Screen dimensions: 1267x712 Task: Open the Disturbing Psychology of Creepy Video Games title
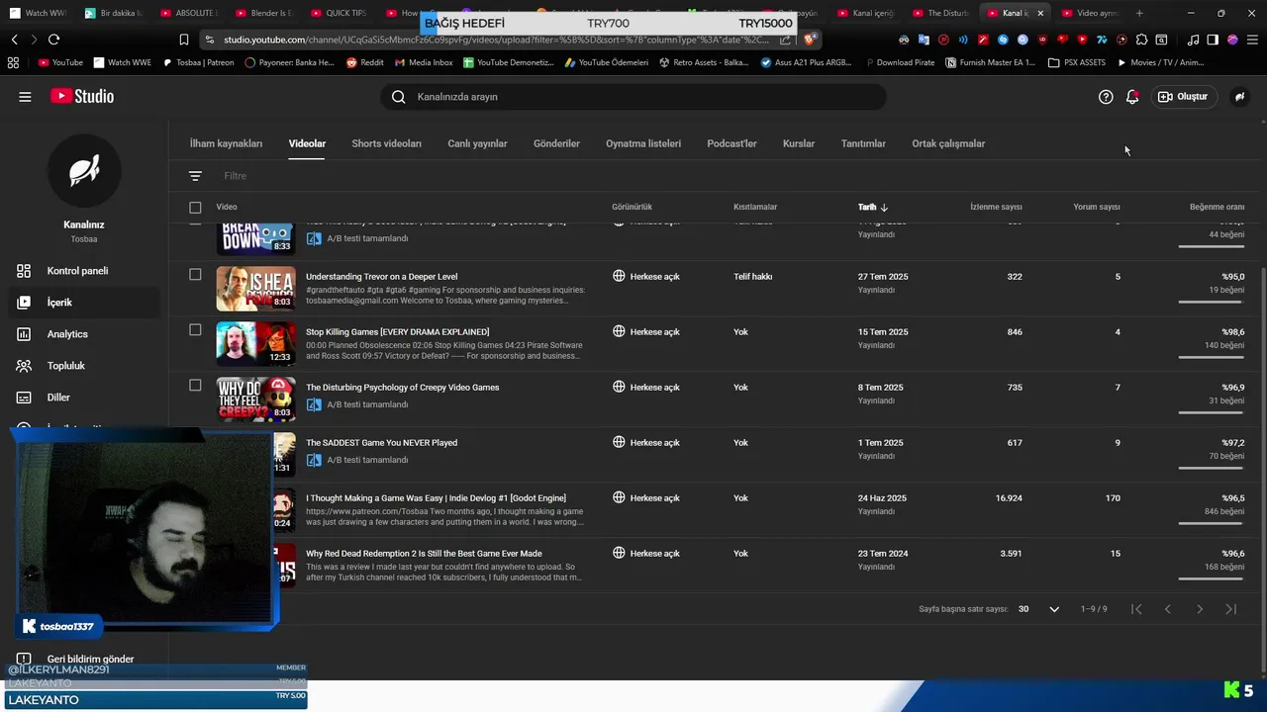coord(402,388)
